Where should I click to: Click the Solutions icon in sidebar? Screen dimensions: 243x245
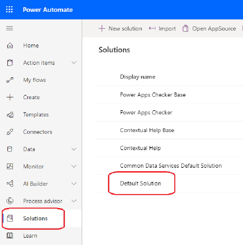(10, 218)
